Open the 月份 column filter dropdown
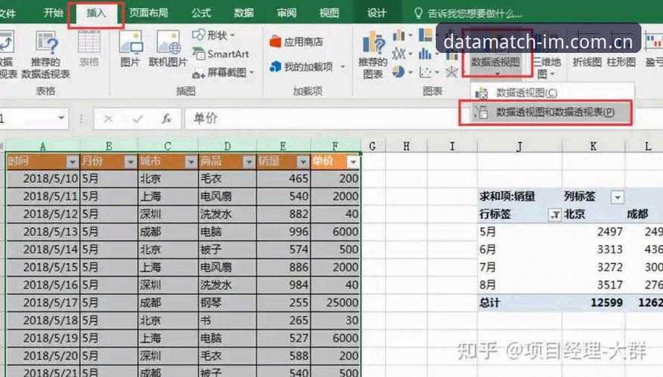 tap(130, 162)
